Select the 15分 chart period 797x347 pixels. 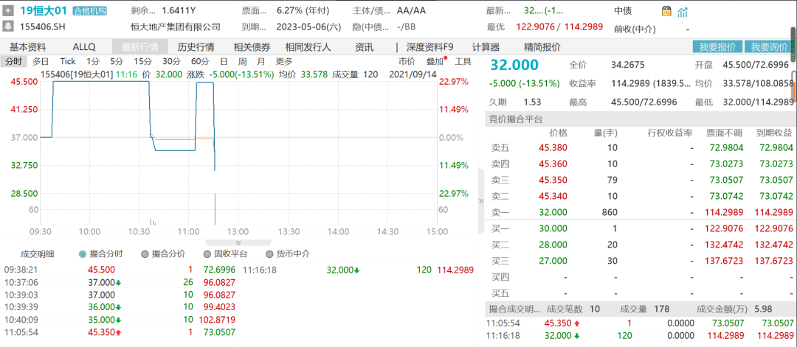tap(143, 61)
